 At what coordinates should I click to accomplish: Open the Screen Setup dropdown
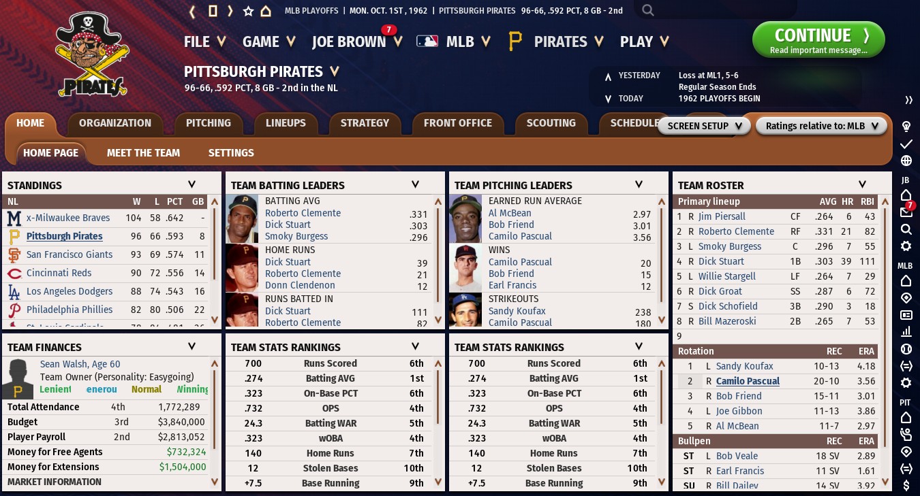point(704,126)
